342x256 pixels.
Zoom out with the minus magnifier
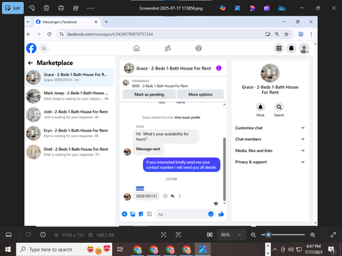(x=253, y=235)
